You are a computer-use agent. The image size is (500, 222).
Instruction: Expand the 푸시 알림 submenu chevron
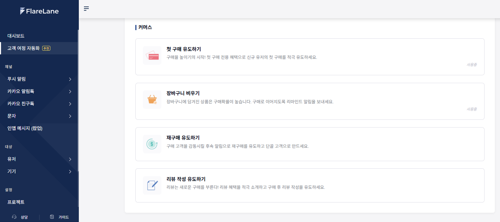[70, 79]
